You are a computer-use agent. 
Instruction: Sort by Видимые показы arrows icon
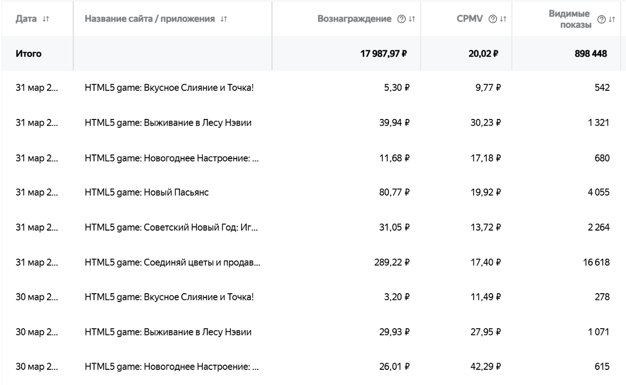[612, 19]
